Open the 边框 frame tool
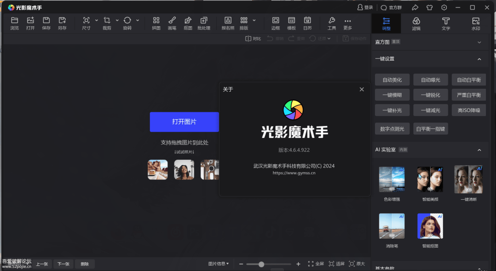The image size is (496, 271). 276,23
